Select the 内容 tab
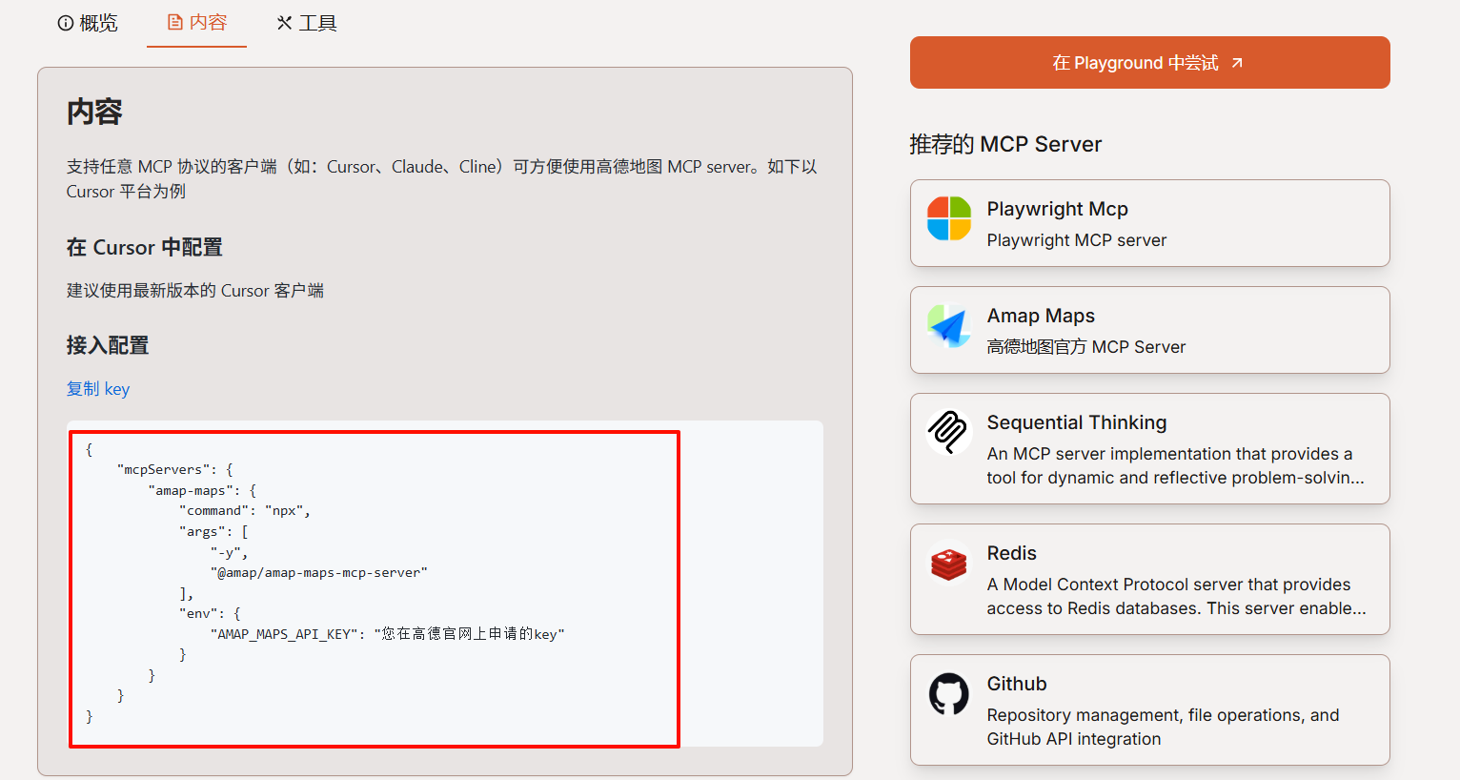 point(197,23)
